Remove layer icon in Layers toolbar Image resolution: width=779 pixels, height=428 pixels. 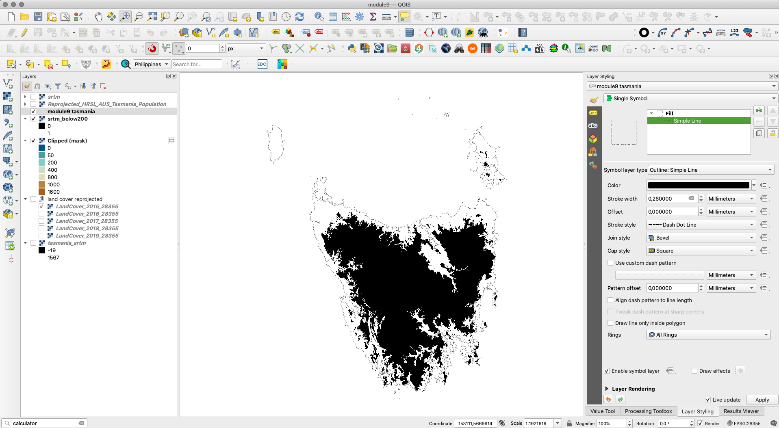click(x=103, y=86)
